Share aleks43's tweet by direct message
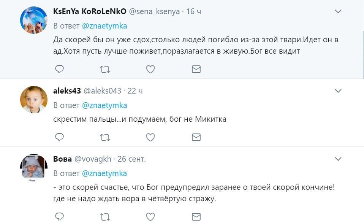364x224 pixels. (x=196, y=137)
